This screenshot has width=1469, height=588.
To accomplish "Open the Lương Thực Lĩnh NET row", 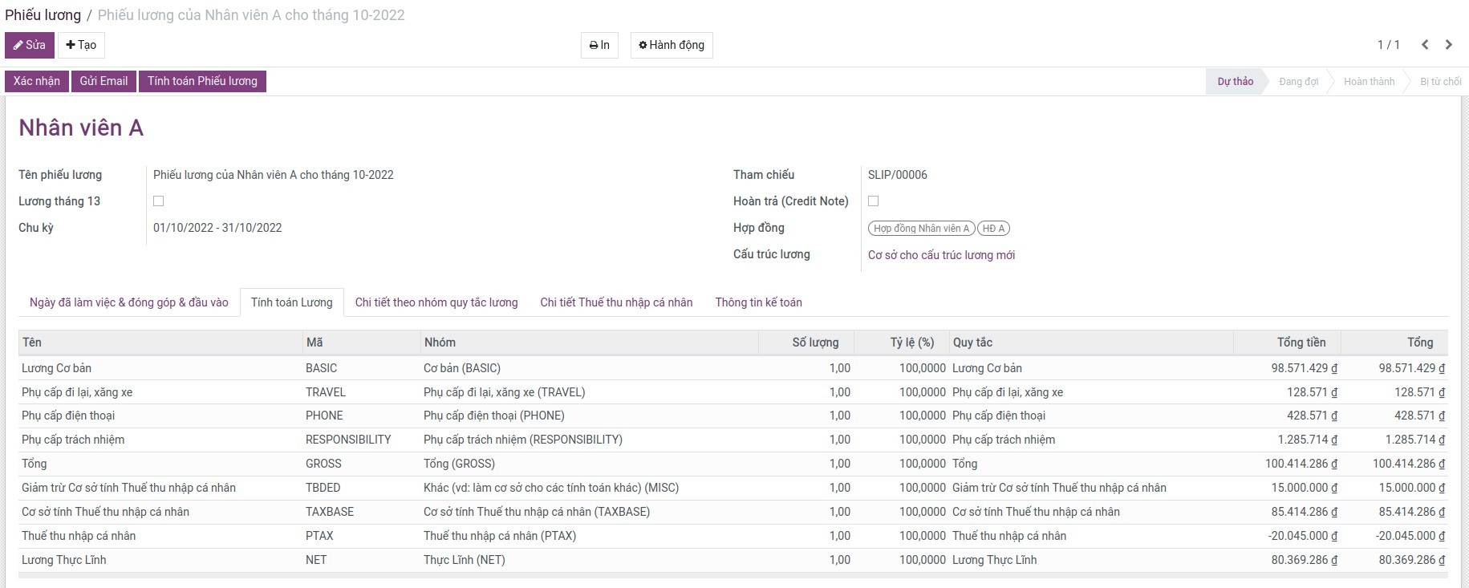I will 64,560.
